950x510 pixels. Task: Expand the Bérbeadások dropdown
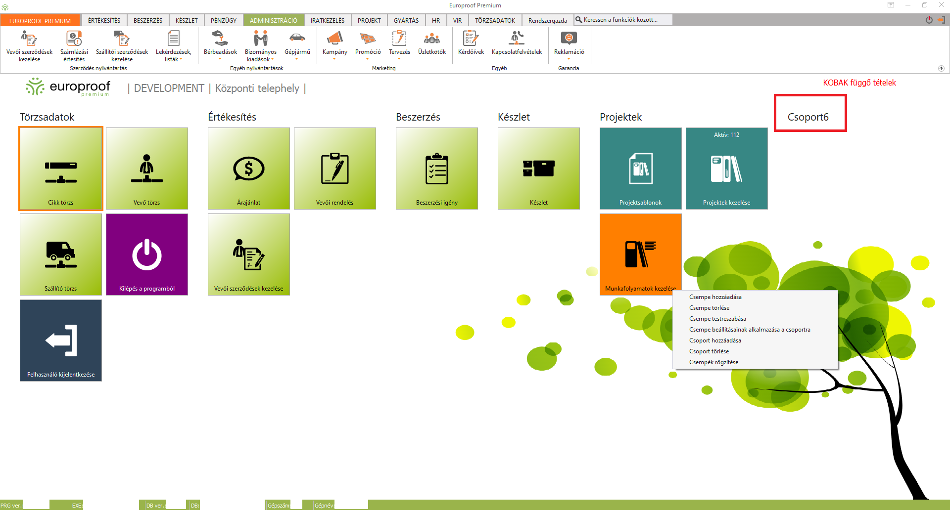220,59
